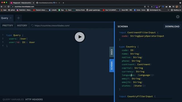Open the graph-gophers bookmark
Image resolution: width=182 pixels, height=102 pixels.
click(x=94, y=10)
